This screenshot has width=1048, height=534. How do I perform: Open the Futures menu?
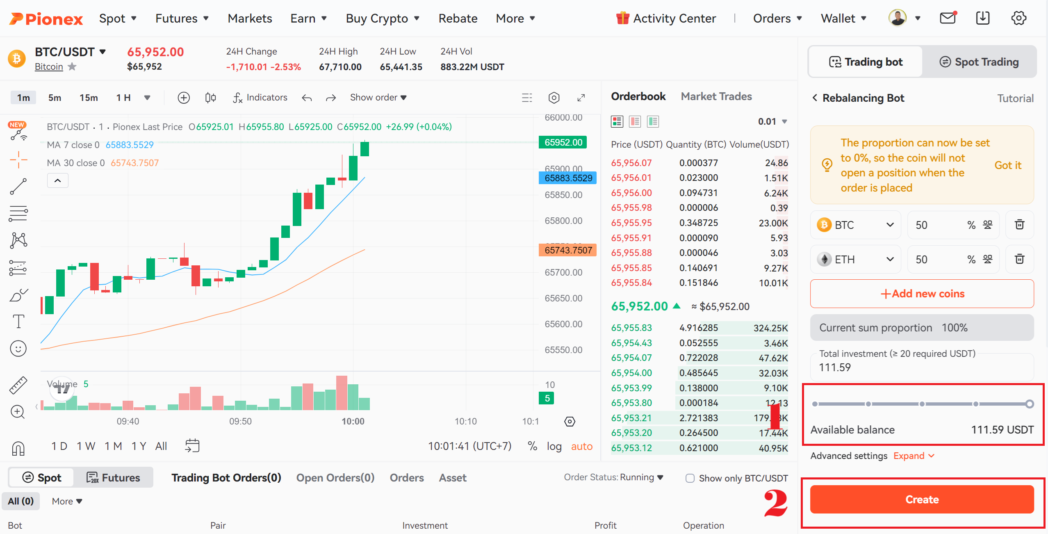[x=182, y=18]
